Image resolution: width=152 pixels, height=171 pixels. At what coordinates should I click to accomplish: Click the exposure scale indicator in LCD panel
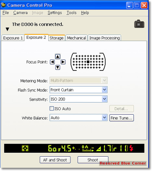tap(88, 148)
